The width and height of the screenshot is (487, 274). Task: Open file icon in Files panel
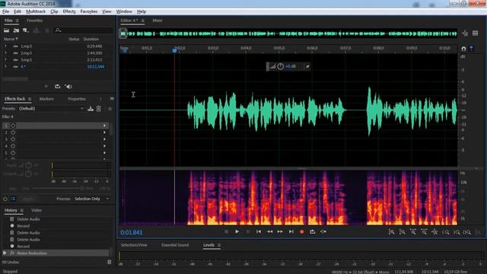tap(6, 30)
